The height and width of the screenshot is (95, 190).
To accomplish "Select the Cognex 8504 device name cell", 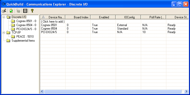I will 53,29.
